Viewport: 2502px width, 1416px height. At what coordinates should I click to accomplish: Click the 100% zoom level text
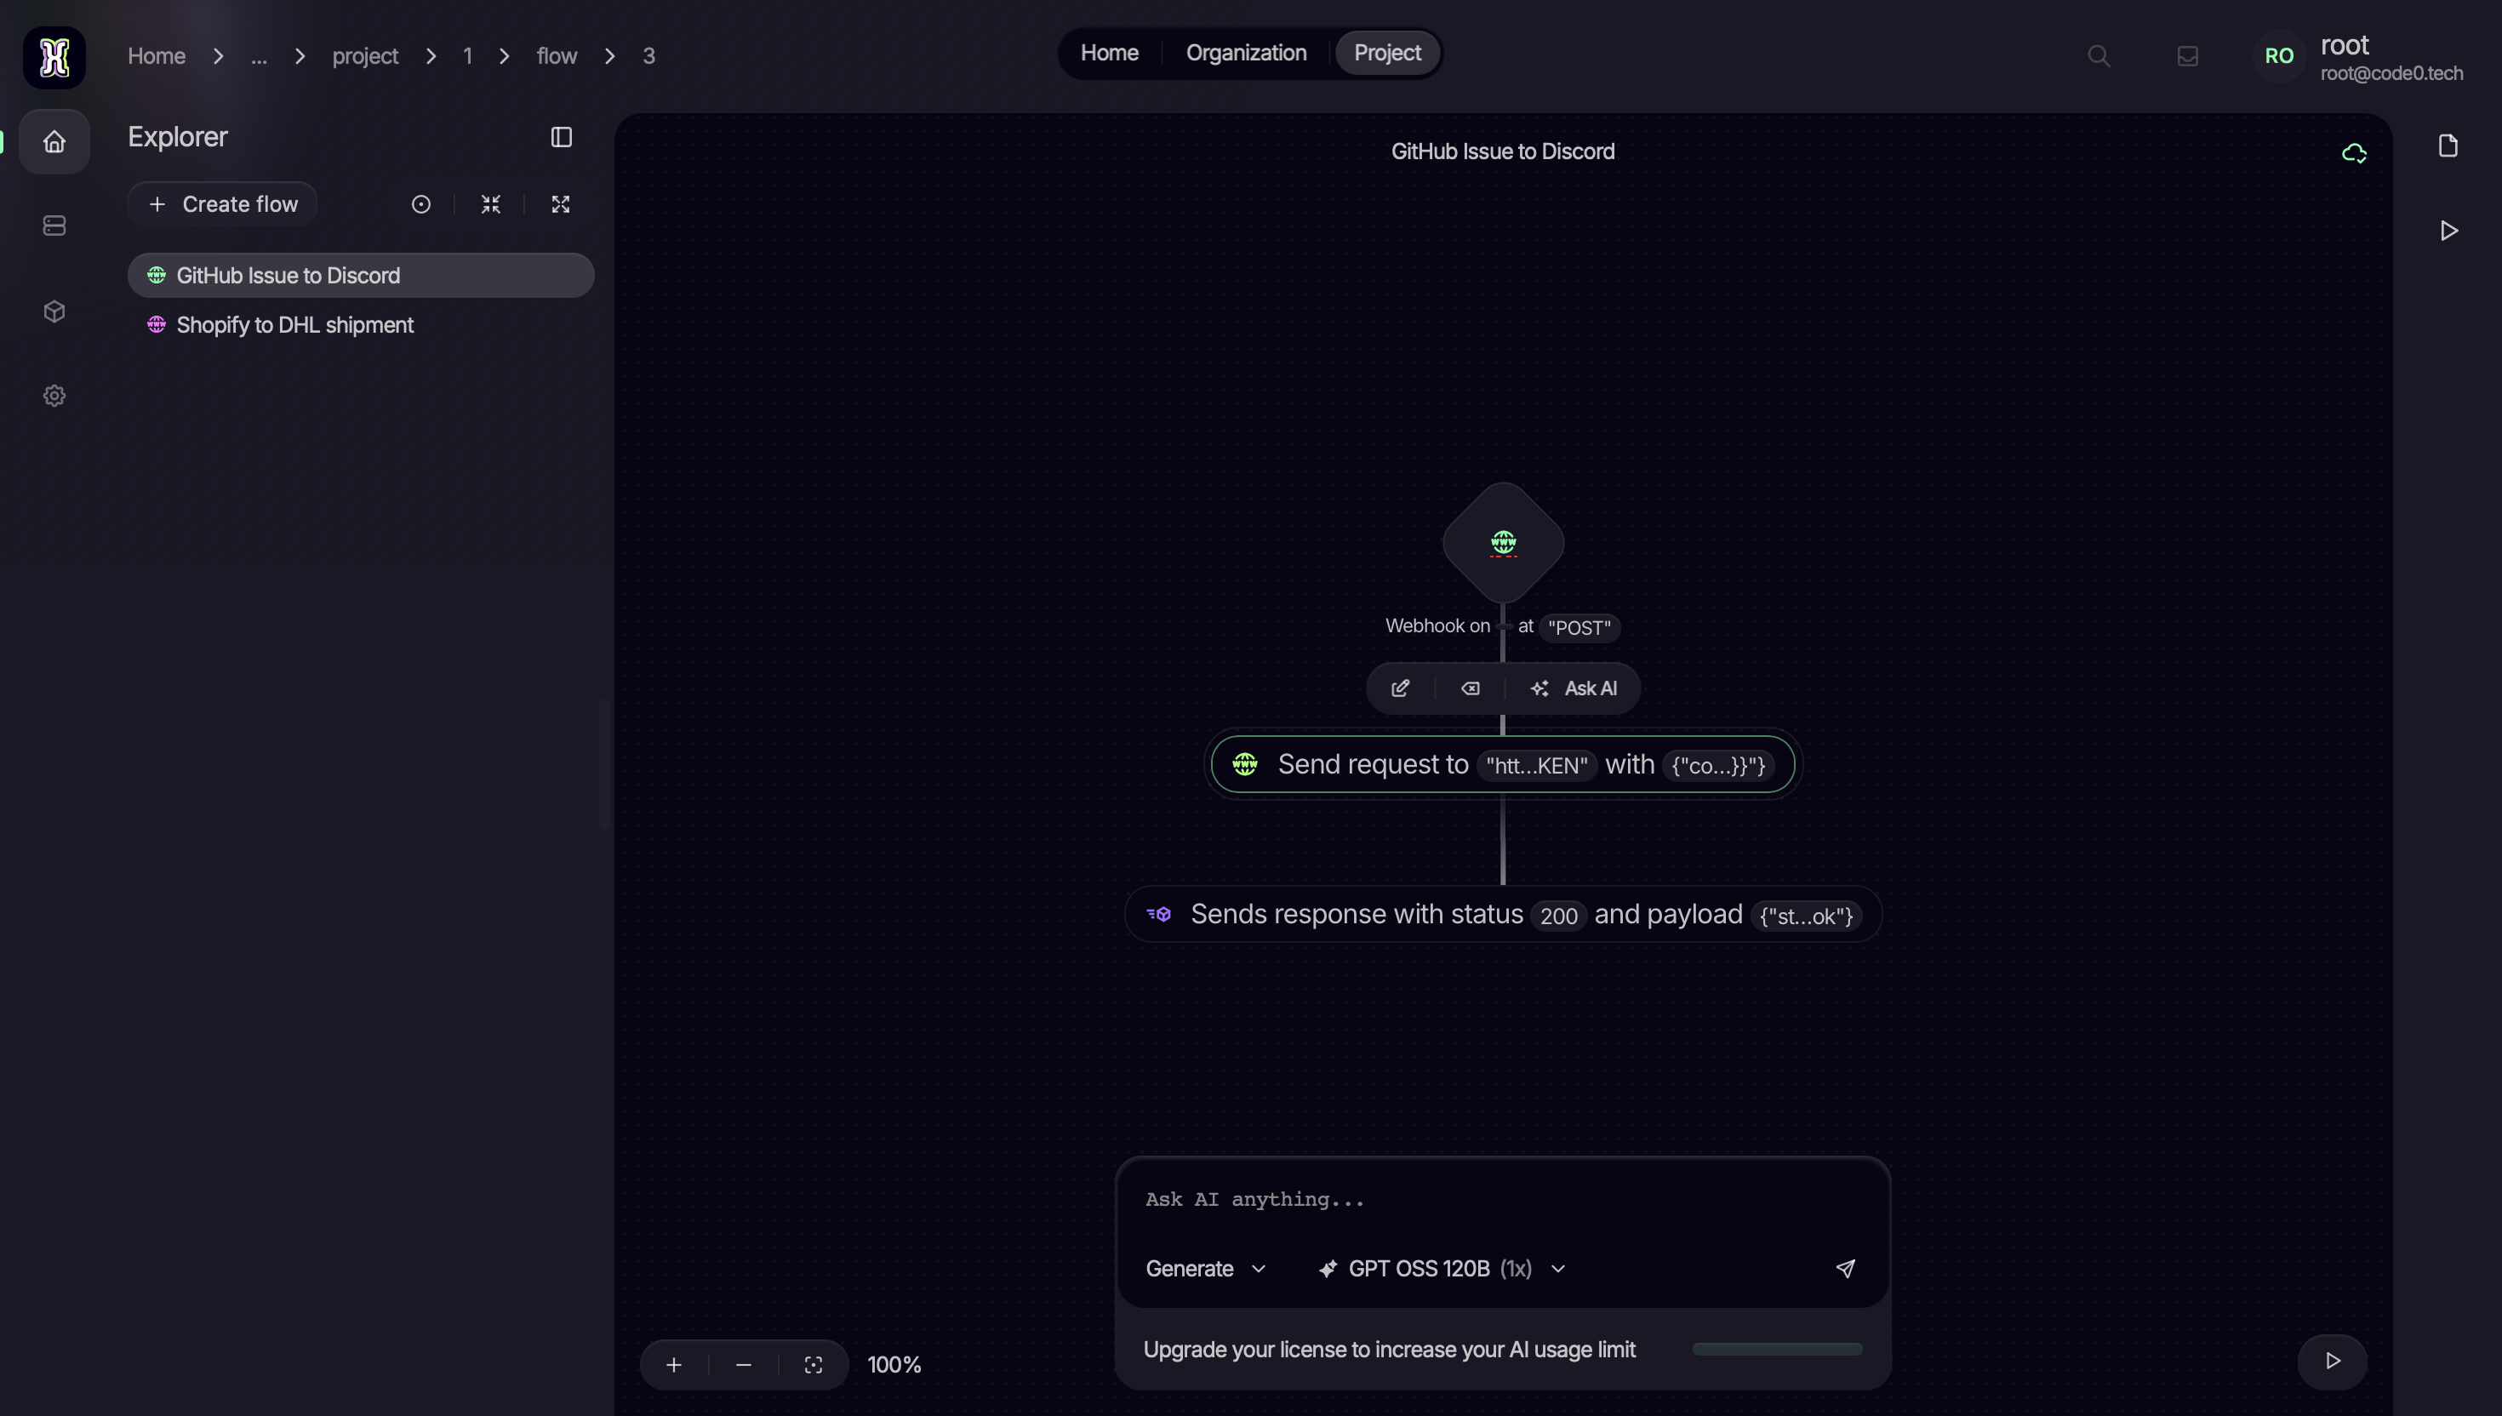coord(894,1366)
